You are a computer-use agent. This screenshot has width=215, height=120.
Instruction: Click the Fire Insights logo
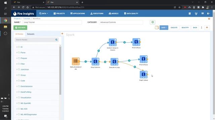click(x=24, y=14)
